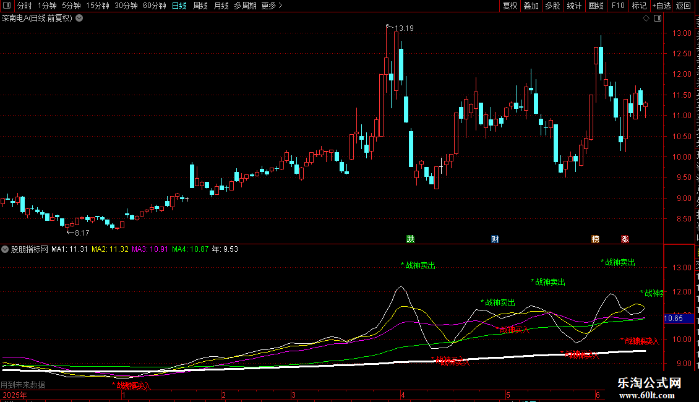Open 多周期 multi-period view
Screen dimensions: 699x402
pyautogui.click(x=245, y=6)
